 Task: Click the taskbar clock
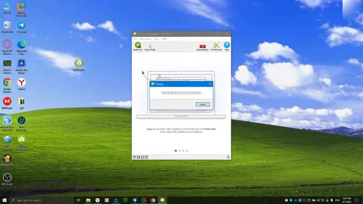pos(347,200)
